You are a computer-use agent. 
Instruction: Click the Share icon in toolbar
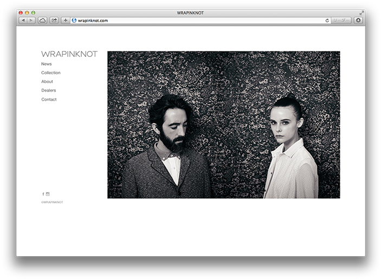pos(54,20)
